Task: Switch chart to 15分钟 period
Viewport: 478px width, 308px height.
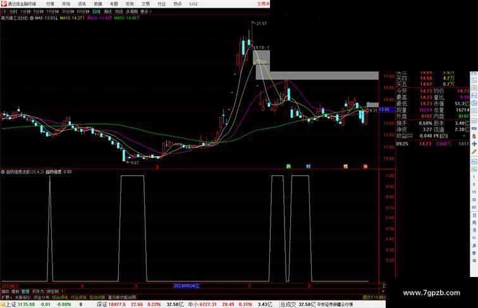Action: point(52,11)
